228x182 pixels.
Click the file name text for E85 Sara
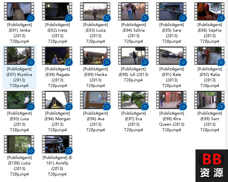click(172, 33)
